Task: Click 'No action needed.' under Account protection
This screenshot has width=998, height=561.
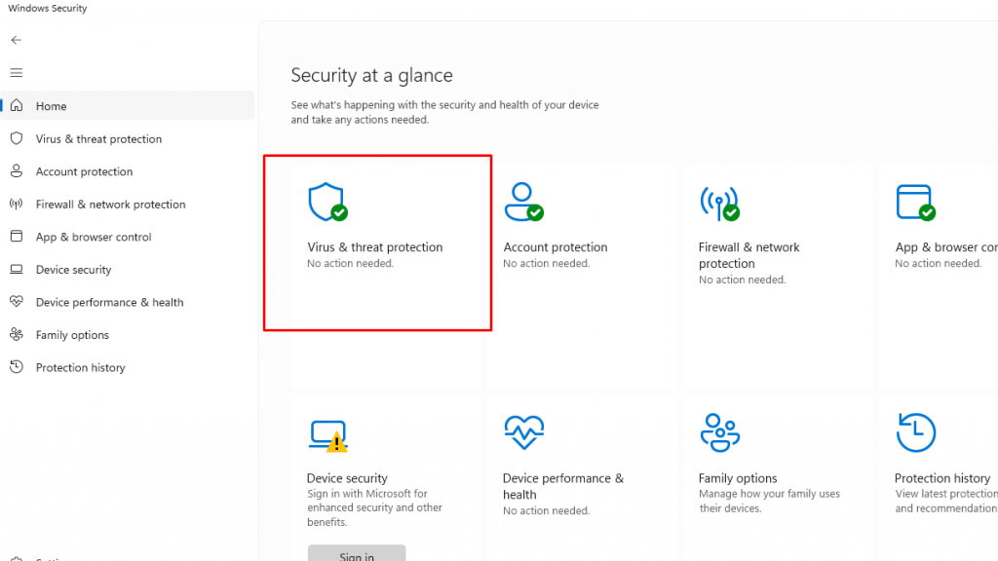Action: tap(546, 263)
